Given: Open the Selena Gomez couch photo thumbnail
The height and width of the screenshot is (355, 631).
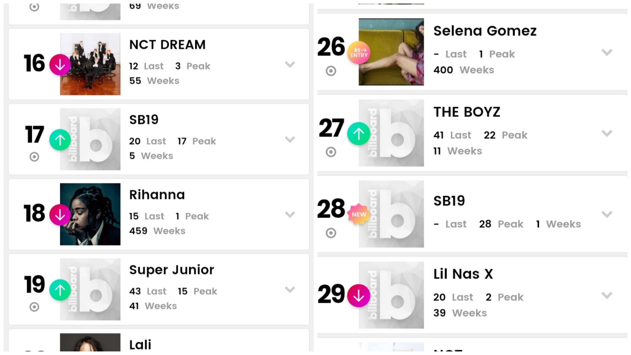Looking at the screenshot, I should click(391, 52).
